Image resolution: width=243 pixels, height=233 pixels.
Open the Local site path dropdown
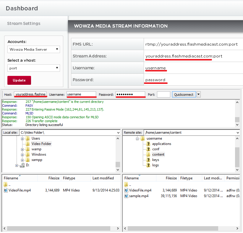tap(118, 133)
